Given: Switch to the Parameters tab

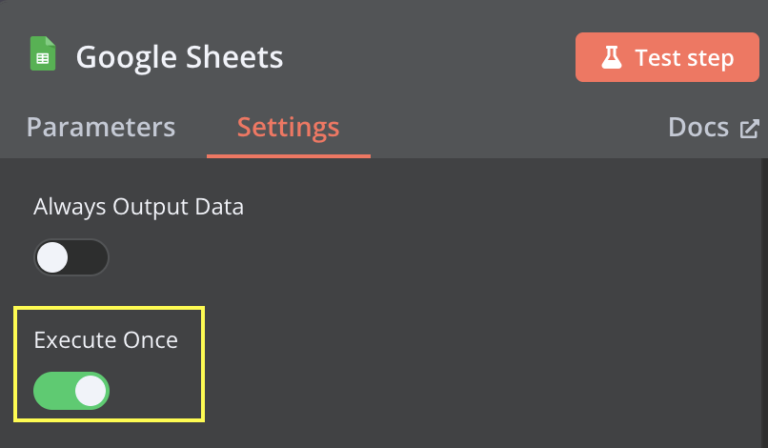Looking at the screenshot, I should point(101,128).
